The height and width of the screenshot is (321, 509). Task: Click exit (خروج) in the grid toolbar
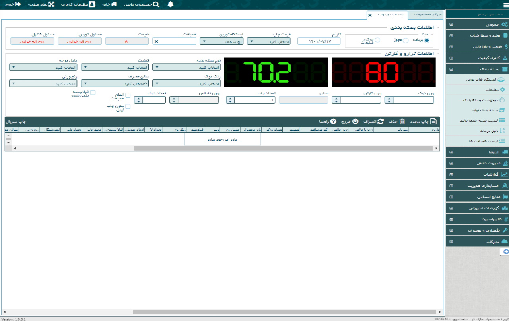(350, 122)
